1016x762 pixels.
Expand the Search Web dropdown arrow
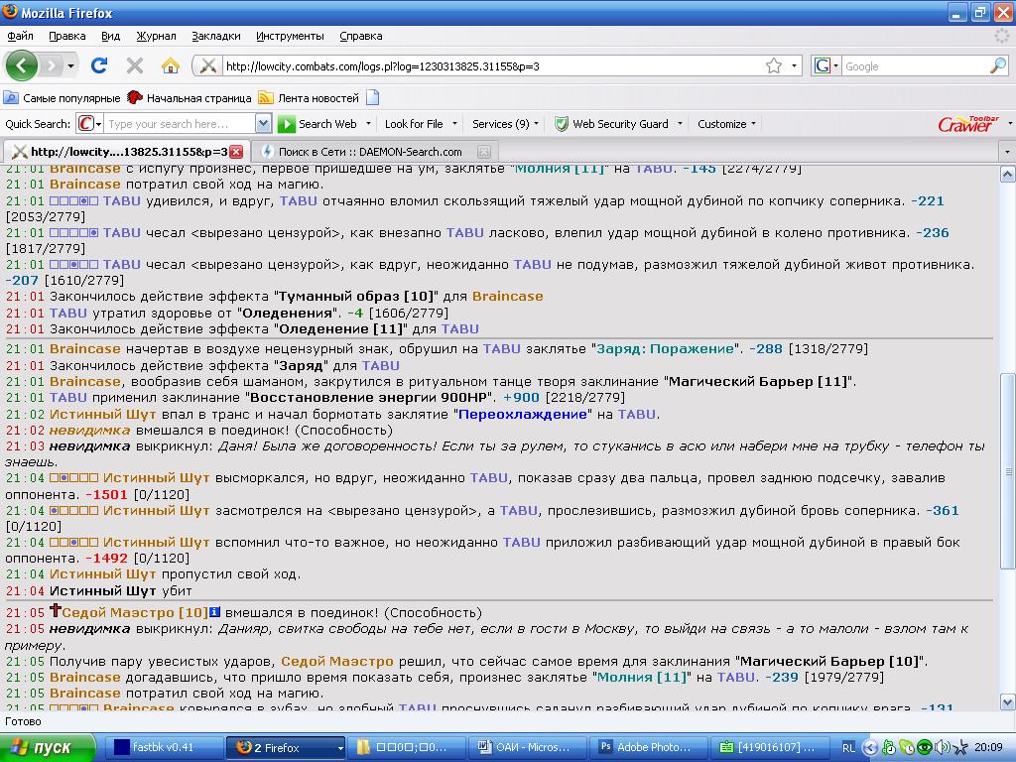pyautogui.click(x=369, y=124)
